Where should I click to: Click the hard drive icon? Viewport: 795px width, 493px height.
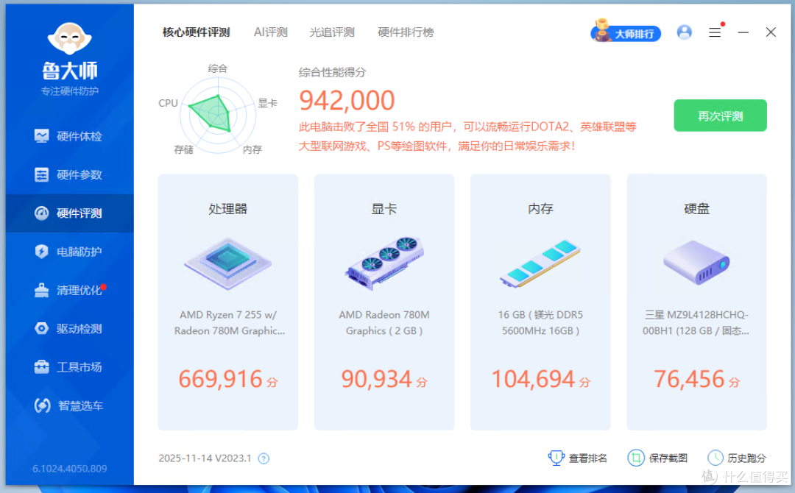tap(696, 263)
